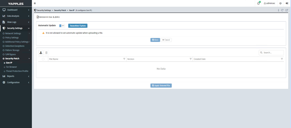
Task: Click the upload file icon
Action: click(41, 53)
